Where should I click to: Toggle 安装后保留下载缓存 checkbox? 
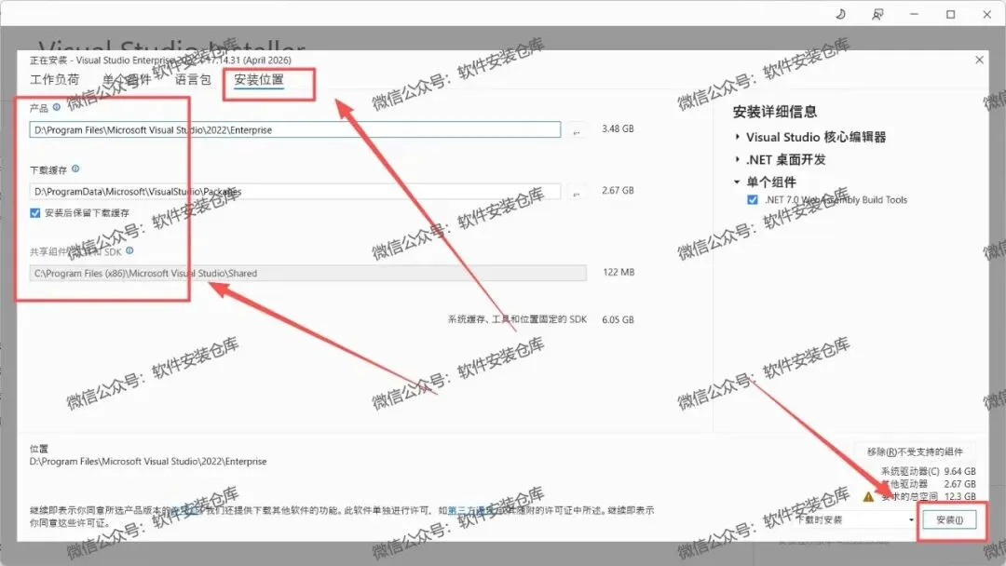pos(35,213)
